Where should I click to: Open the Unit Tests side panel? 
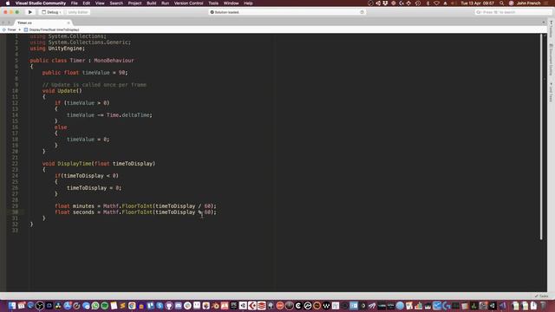[x=552, y=93]
